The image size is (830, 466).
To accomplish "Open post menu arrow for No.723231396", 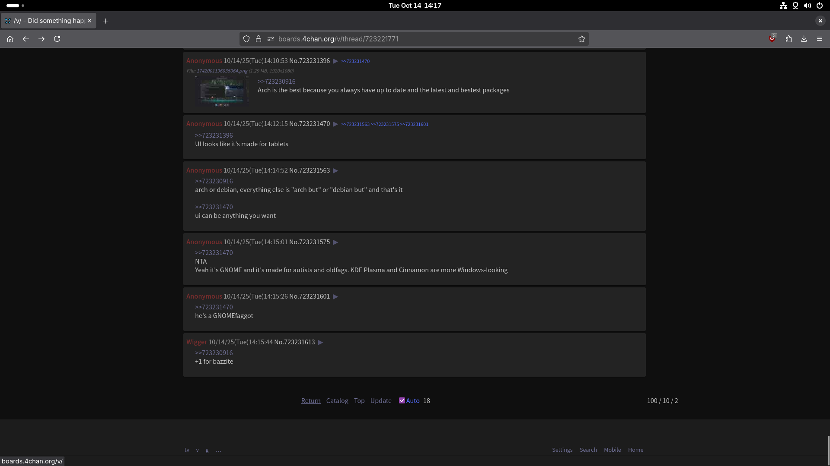I will coord(335,61).
